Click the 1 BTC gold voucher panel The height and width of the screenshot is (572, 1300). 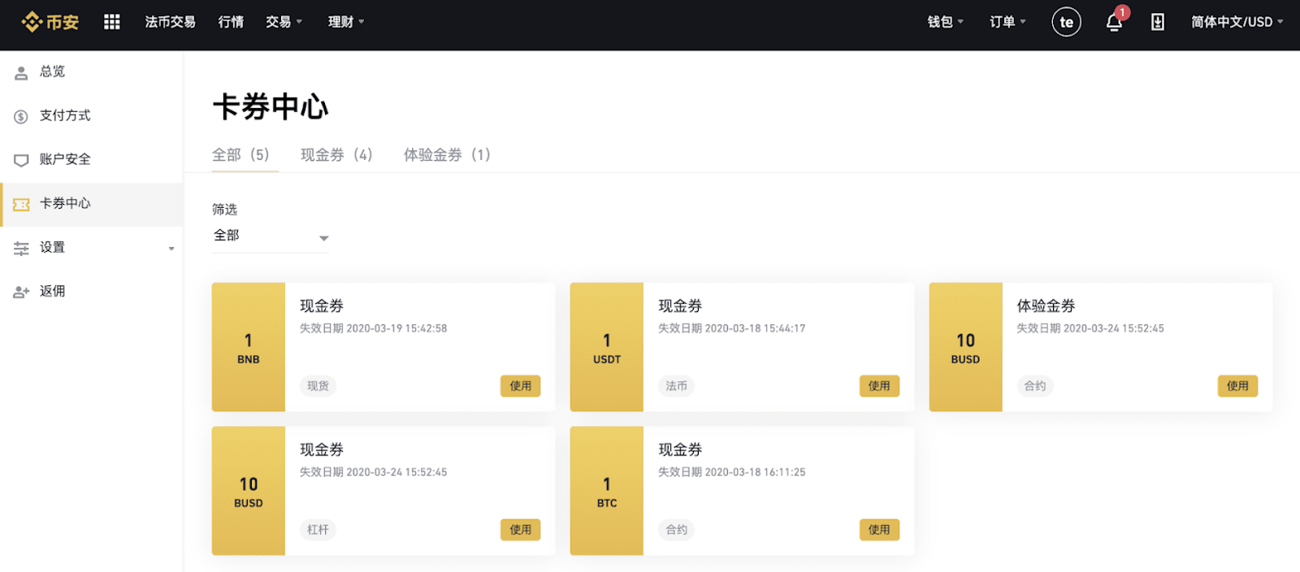pyautogui.click(x=607, y=491)
